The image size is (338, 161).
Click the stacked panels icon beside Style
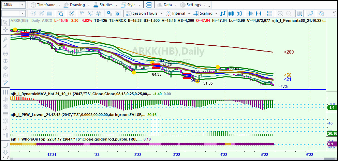pyautogui.click(x=149, y=5)
